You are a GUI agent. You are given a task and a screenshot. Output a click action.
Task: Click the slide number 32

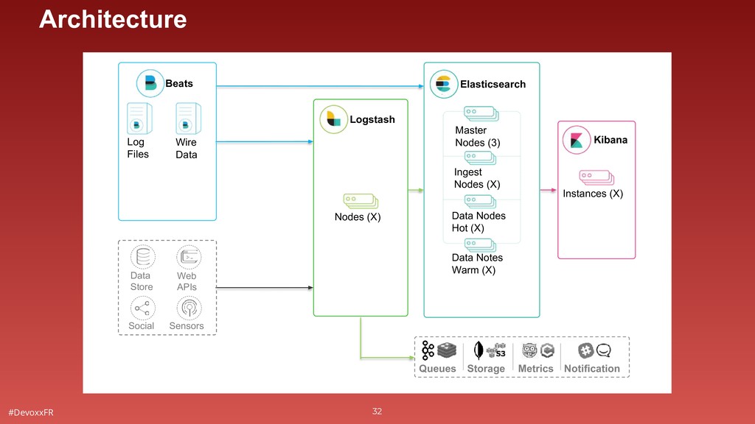(377, 411)
